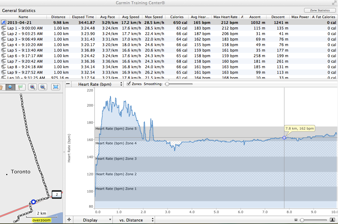338x224 pixels.
Task: Sort by the Descent column header
Action: [278, 17]
